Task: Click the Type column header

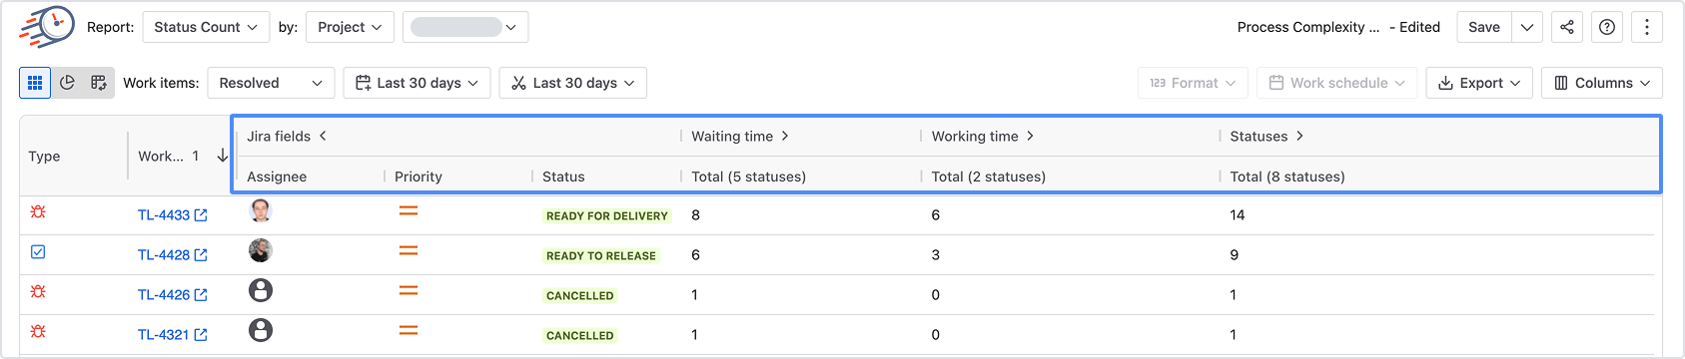Action: click(44, 157)
